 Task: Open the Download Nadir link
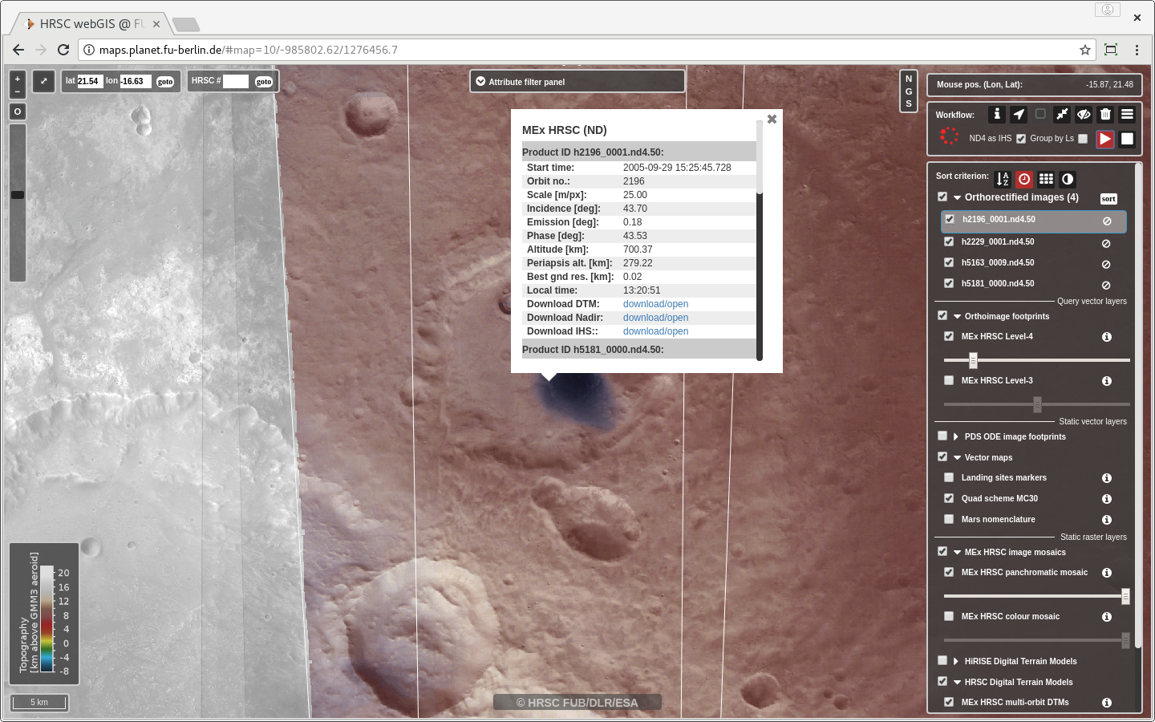(x=655, y=318)
